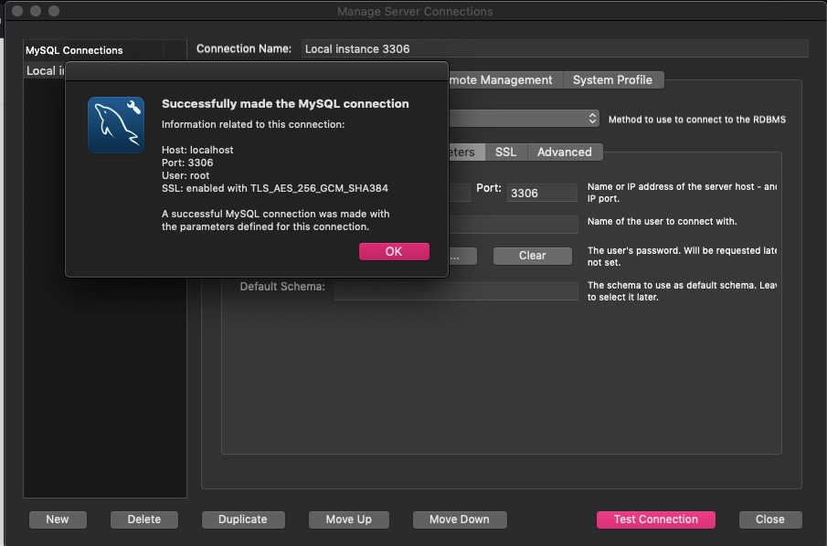Clear the stored password
Screen dimensions: 827x546
click(x=532, y=256)
